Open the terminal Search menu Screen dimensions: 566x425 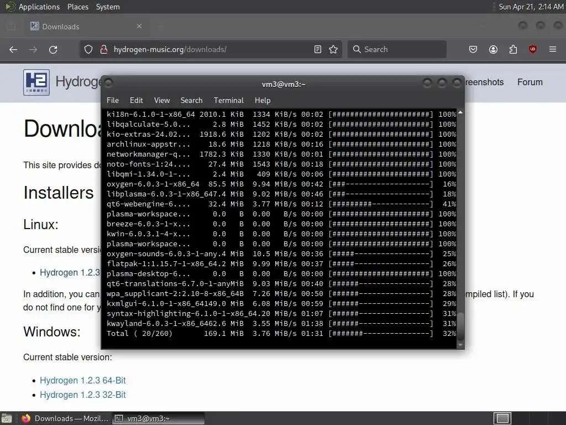[x=191, y=101]
